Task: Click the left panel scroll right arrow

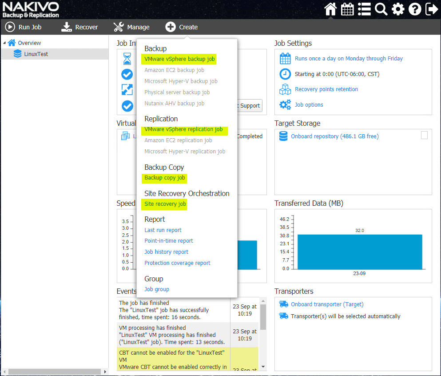Action: point(105,372)
